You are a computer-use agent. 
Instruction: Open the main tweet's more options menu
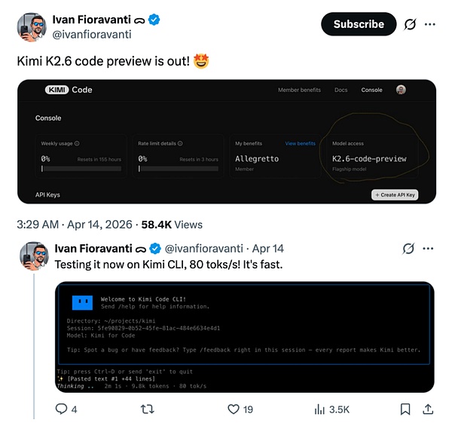[430, 24]
